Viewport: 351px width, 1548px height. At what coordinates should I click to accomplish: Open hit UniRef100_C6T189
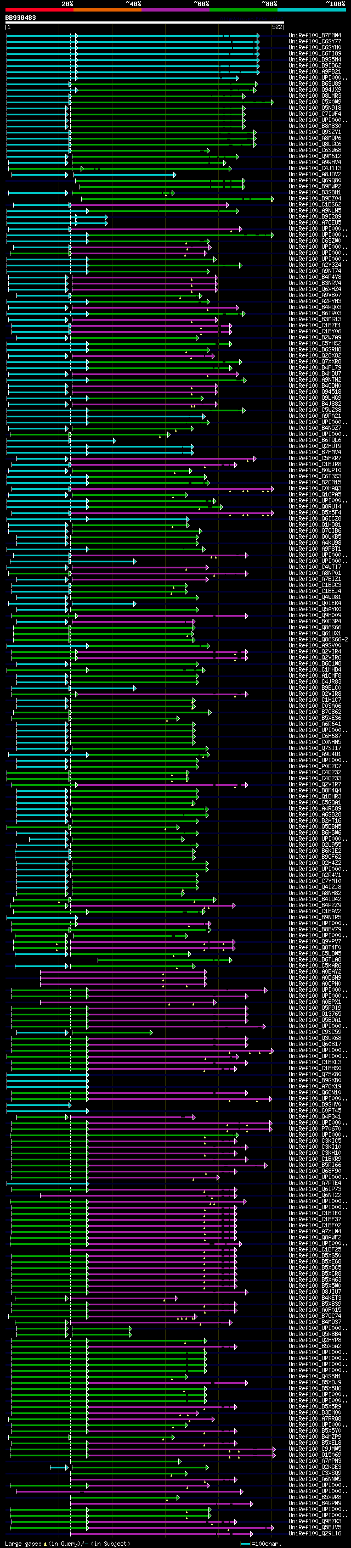[x=315, y=53]
